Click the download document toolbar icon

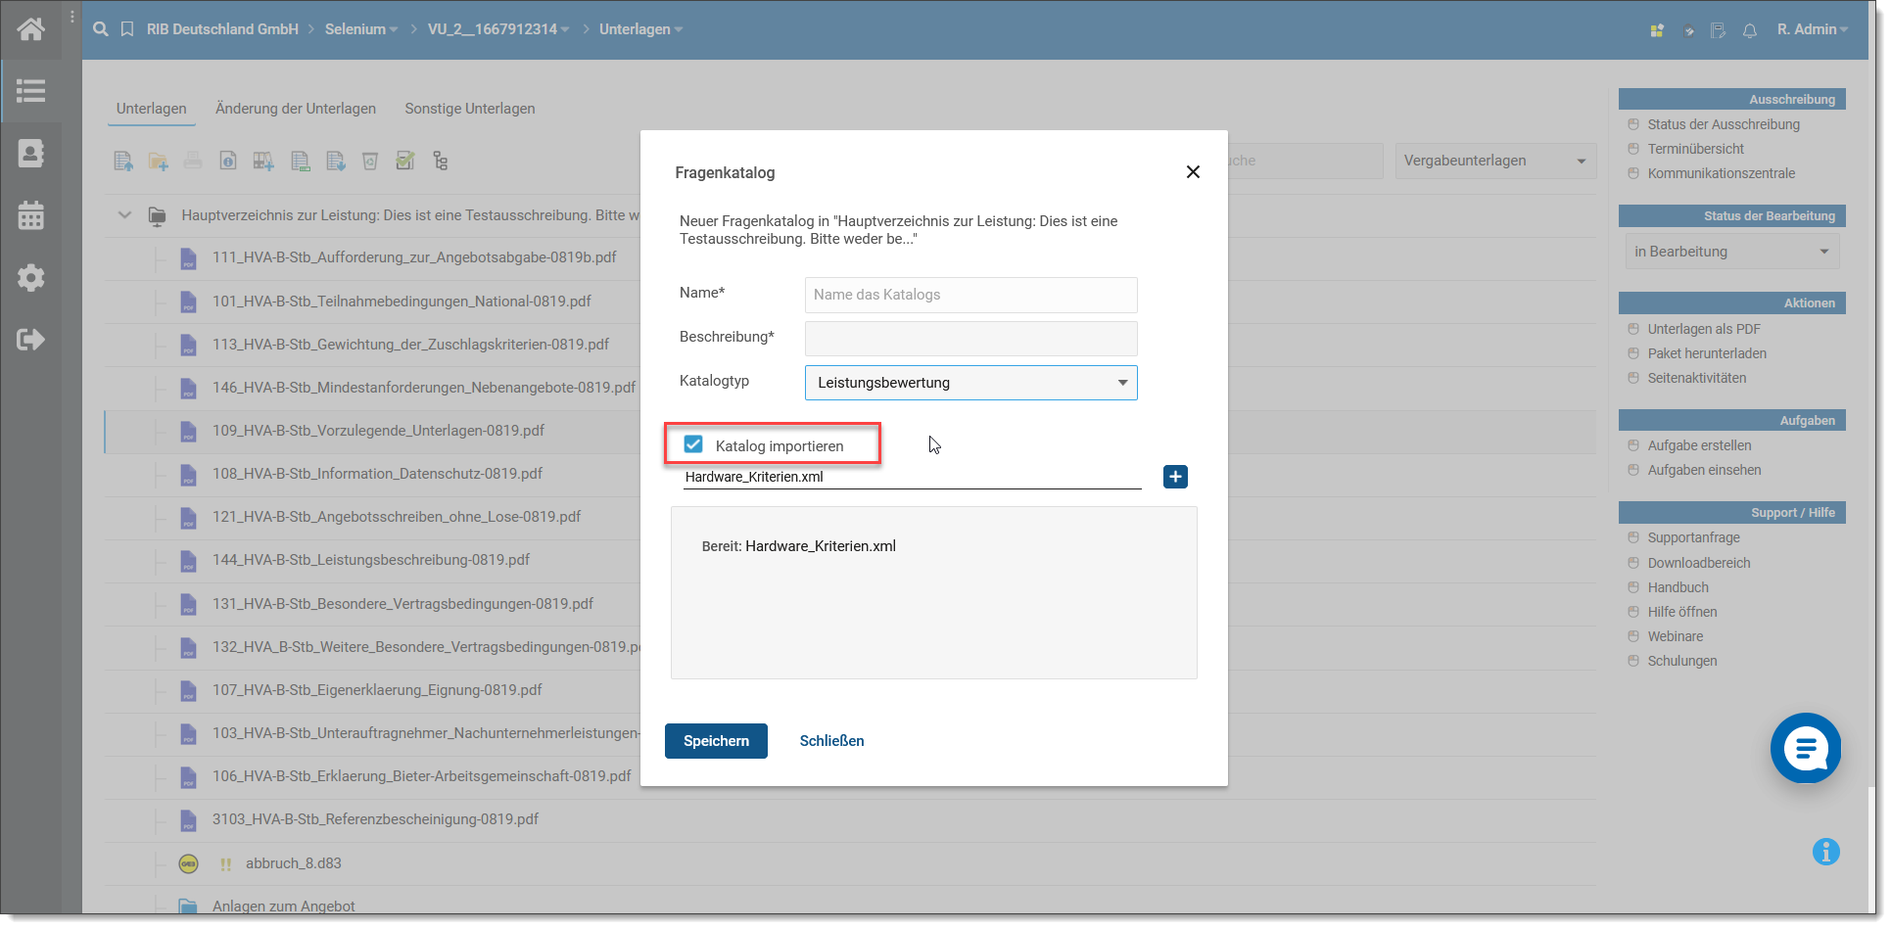click(336, 162)
